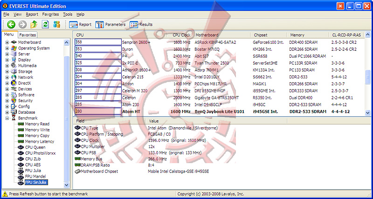Select the DirectX tree icon
Screen dimensions: 373x199
[14, 83]
